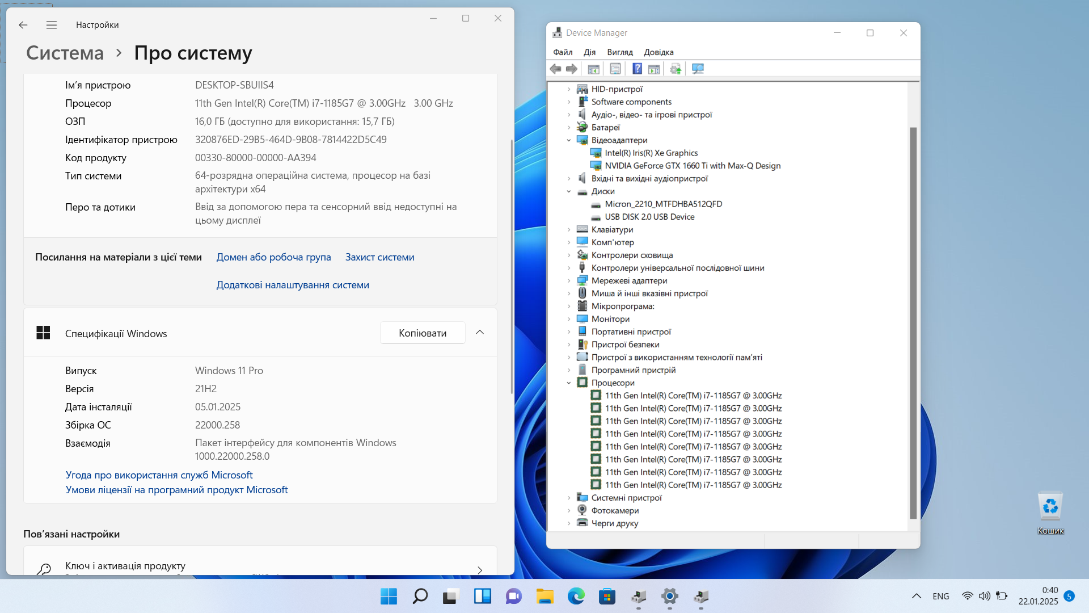The width and height of the screenshot is (1089, 613).
Task: Select NVIDIA GeForce GTX 1660 Ti adapter
Action: pos(693,166)
